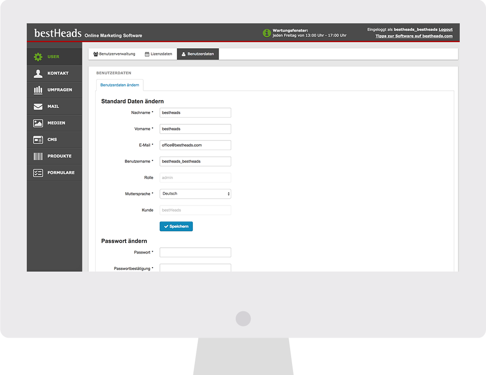The image size is (486, 375).
Task: Click the green gear USER icon
Action: click(38, 57)
